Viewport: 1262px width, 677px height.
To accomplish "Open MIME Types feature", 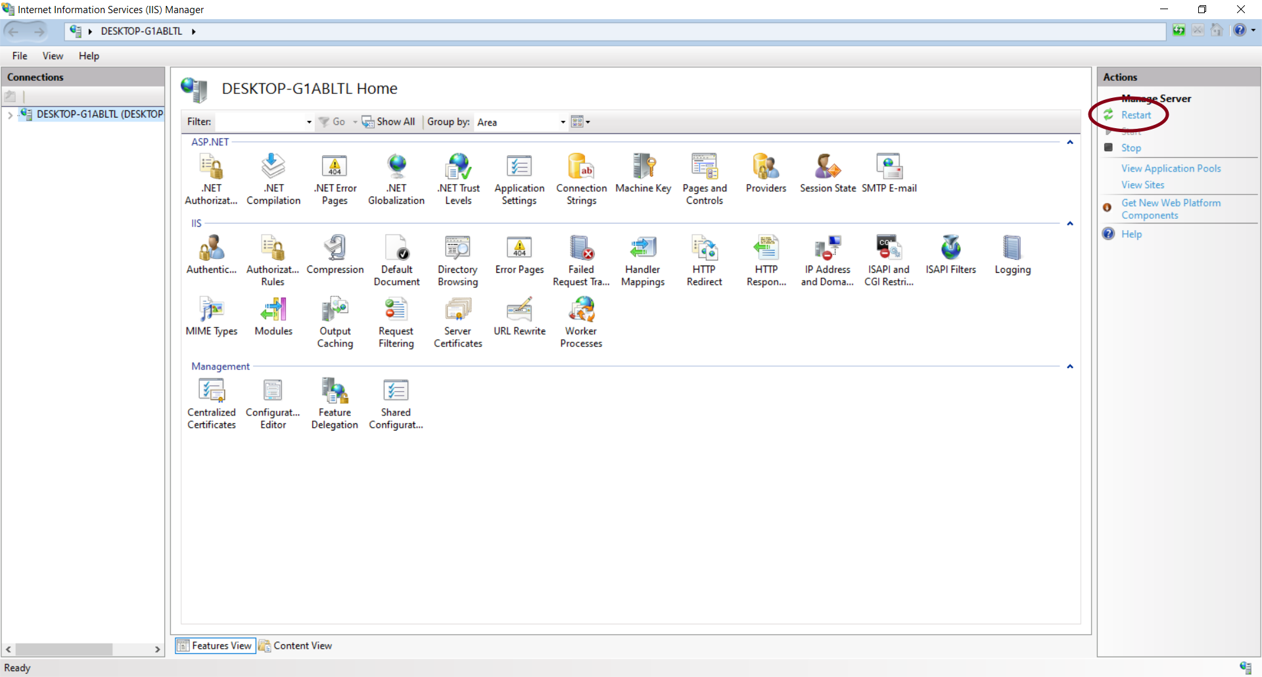I will [211, 317].
